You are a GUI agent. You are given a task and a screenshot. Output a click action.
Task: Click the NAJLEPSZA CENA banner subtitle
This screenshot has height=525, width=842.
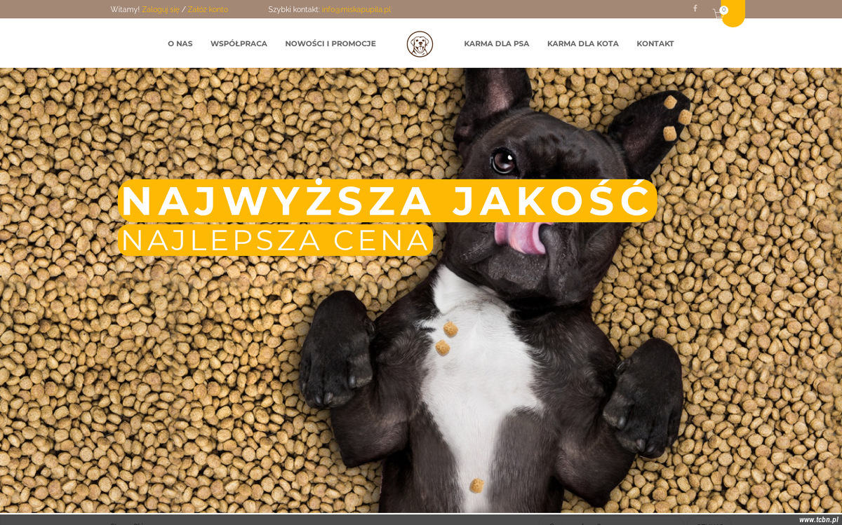click(275, 240)
